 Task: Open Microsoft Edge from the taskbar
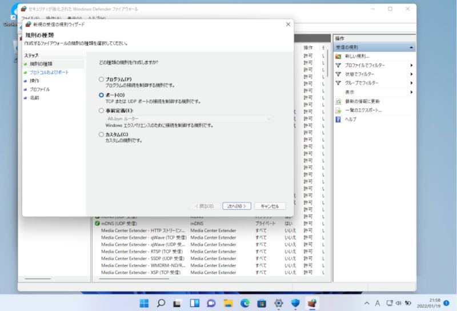pos(245,304)
